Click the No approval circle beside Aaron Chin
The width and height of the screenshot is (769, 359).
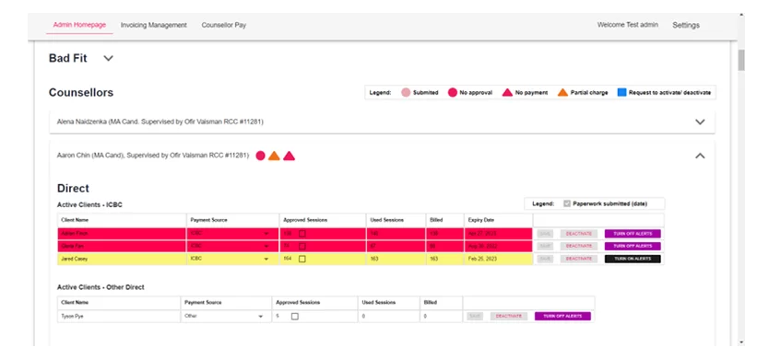[x=260, y=156]
